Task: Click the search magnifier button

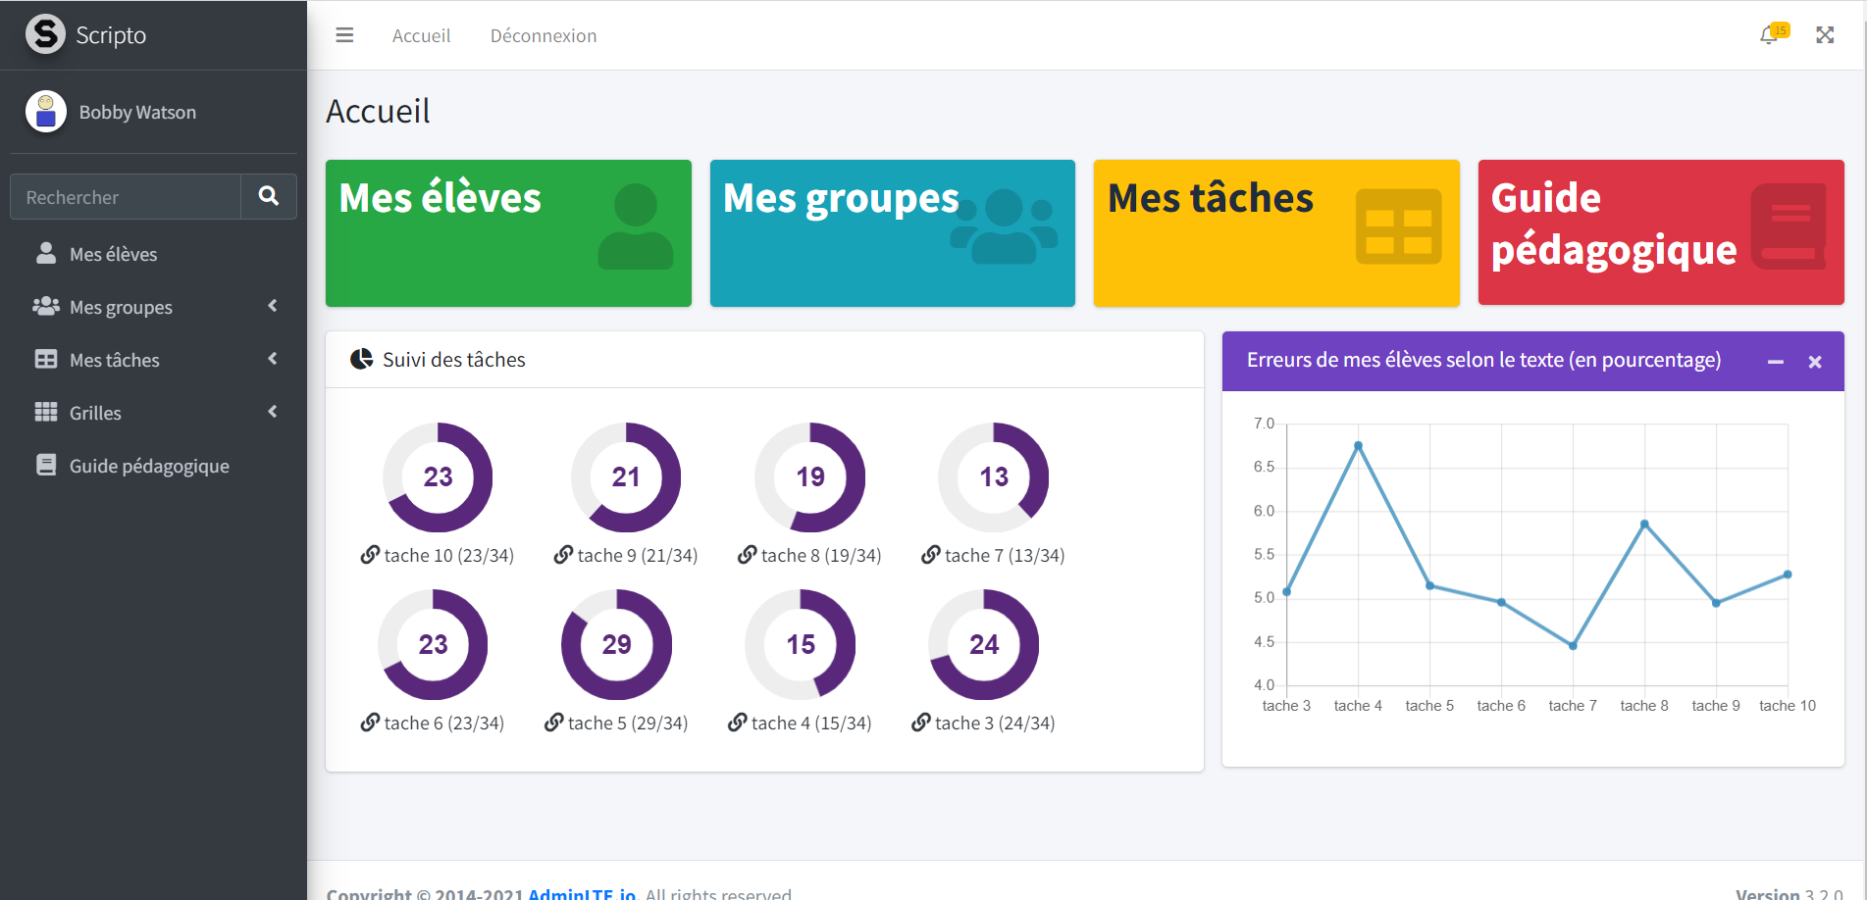Action: 268,196
